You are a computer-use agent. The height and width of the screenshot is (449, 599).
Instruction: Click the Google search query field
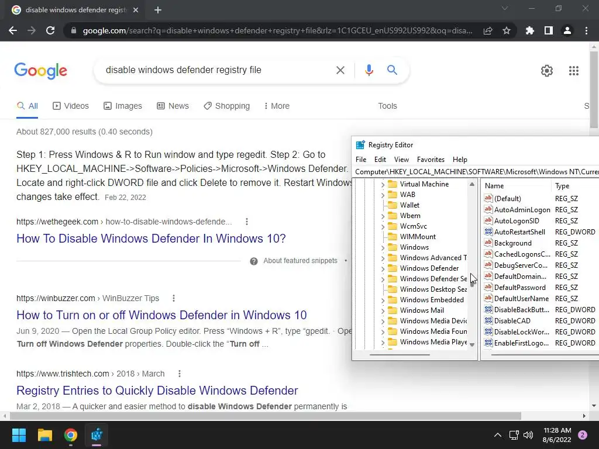(x=216, y=70)
